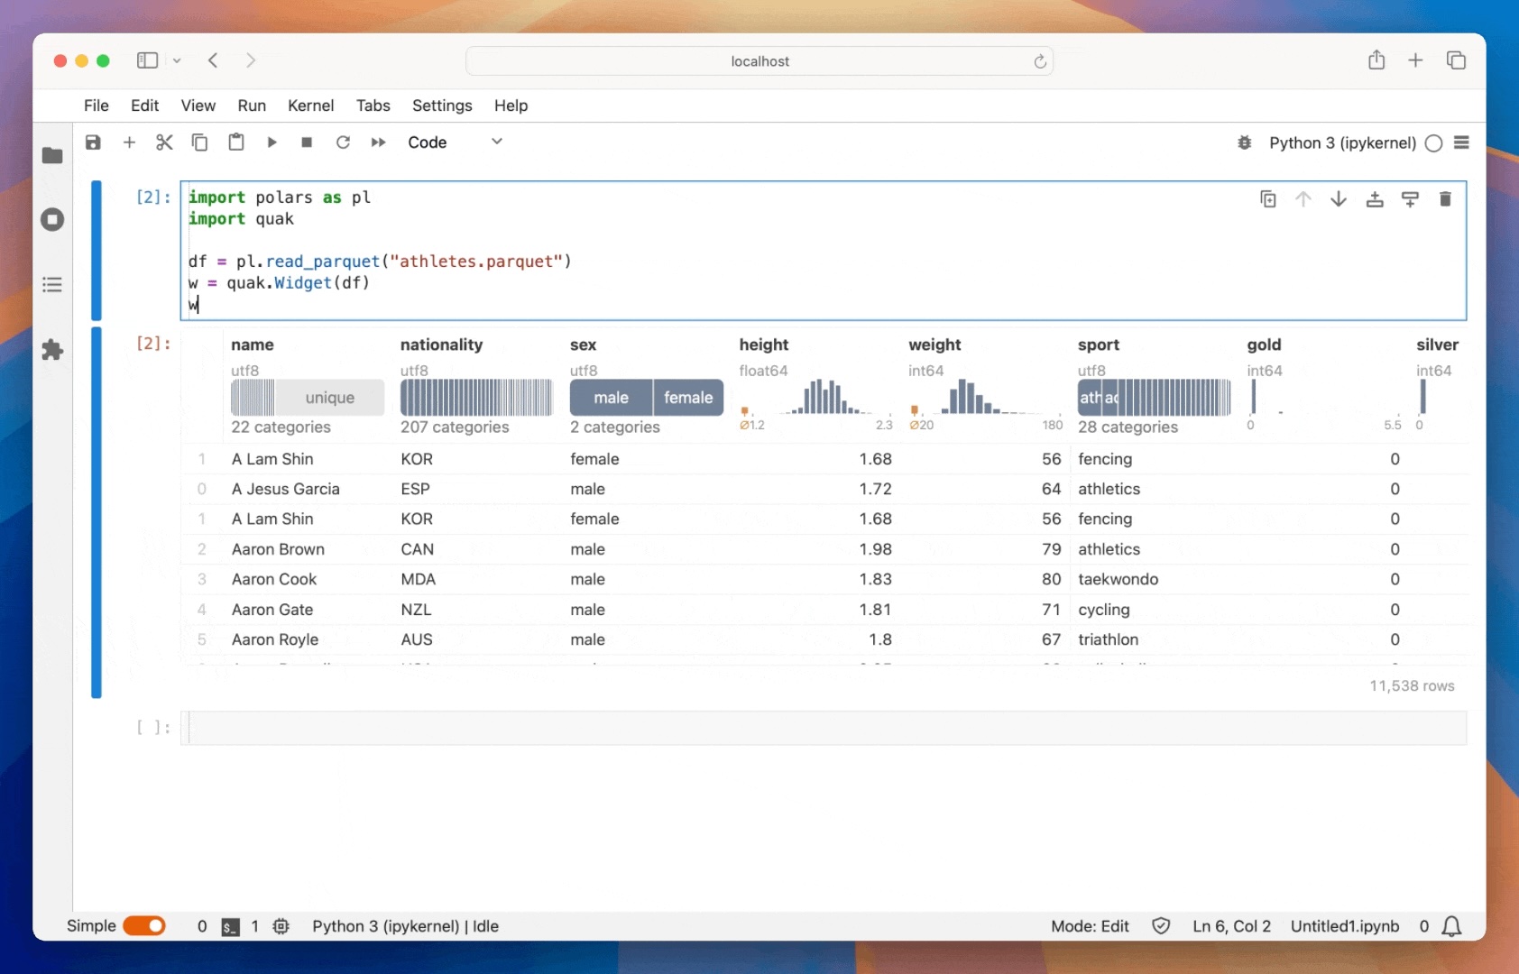The height and width of the screenshot is (974, 1519).
Task: Restart the kernel icon
Action: [343, 142]
